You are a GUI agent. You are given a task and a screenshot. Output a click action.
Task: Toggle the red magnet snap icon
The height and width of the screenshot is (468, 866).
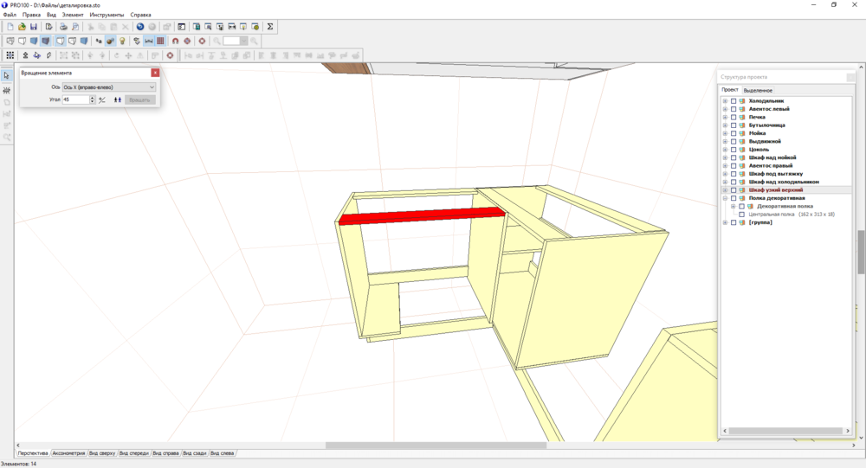click(175, 41)
